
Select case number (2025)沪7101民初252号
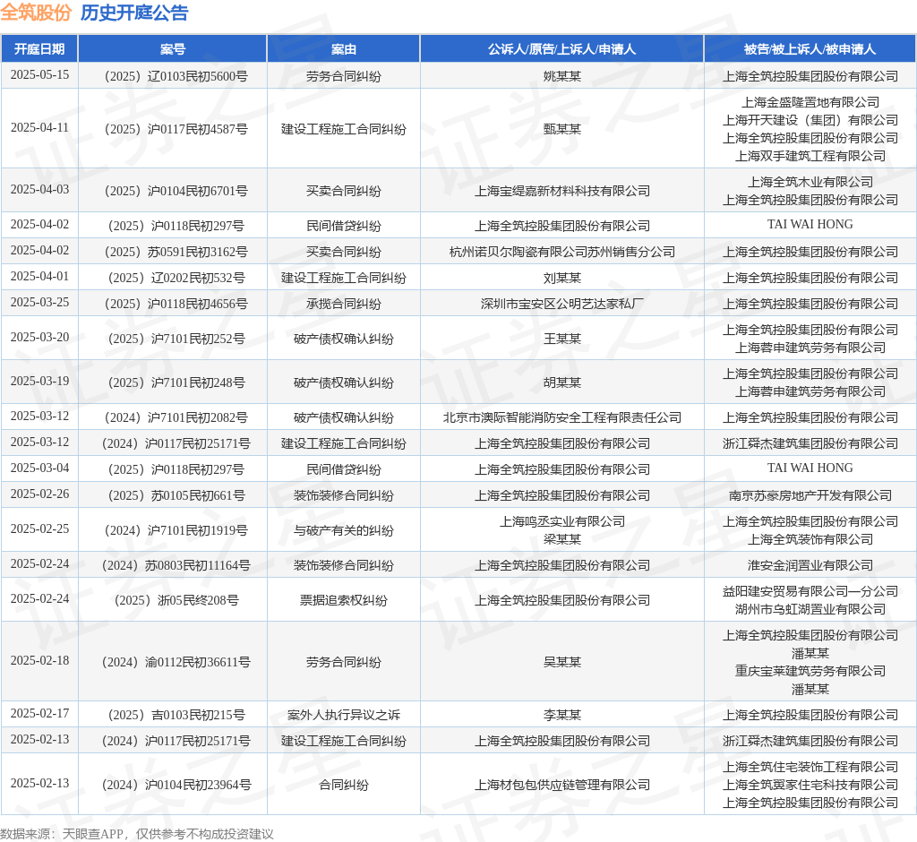coord(173,339)
